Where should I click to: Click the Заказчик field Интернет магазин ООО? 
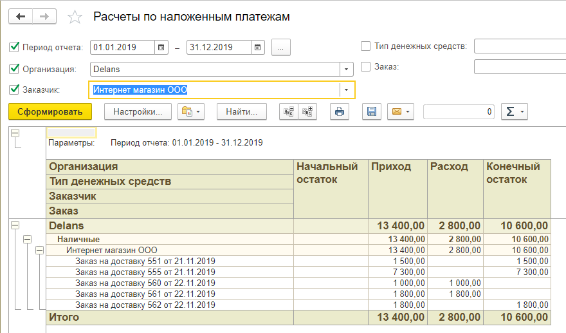214,90
